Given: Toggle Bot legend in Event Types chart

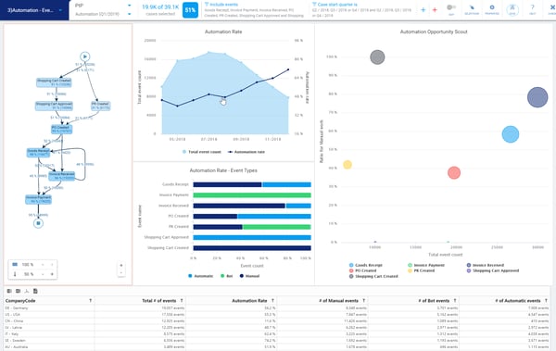Looking at the screenshot, I should pyautogui.click(x=227, y=276).
